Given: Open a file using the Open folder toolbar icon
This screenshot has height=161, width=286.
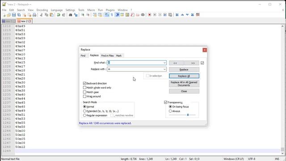Looking at the screenshot, I should [x=8, y=15].
